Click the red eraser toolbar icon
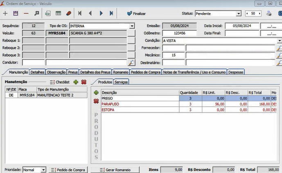This screenshot has width=282, height=173. (69, 13)
